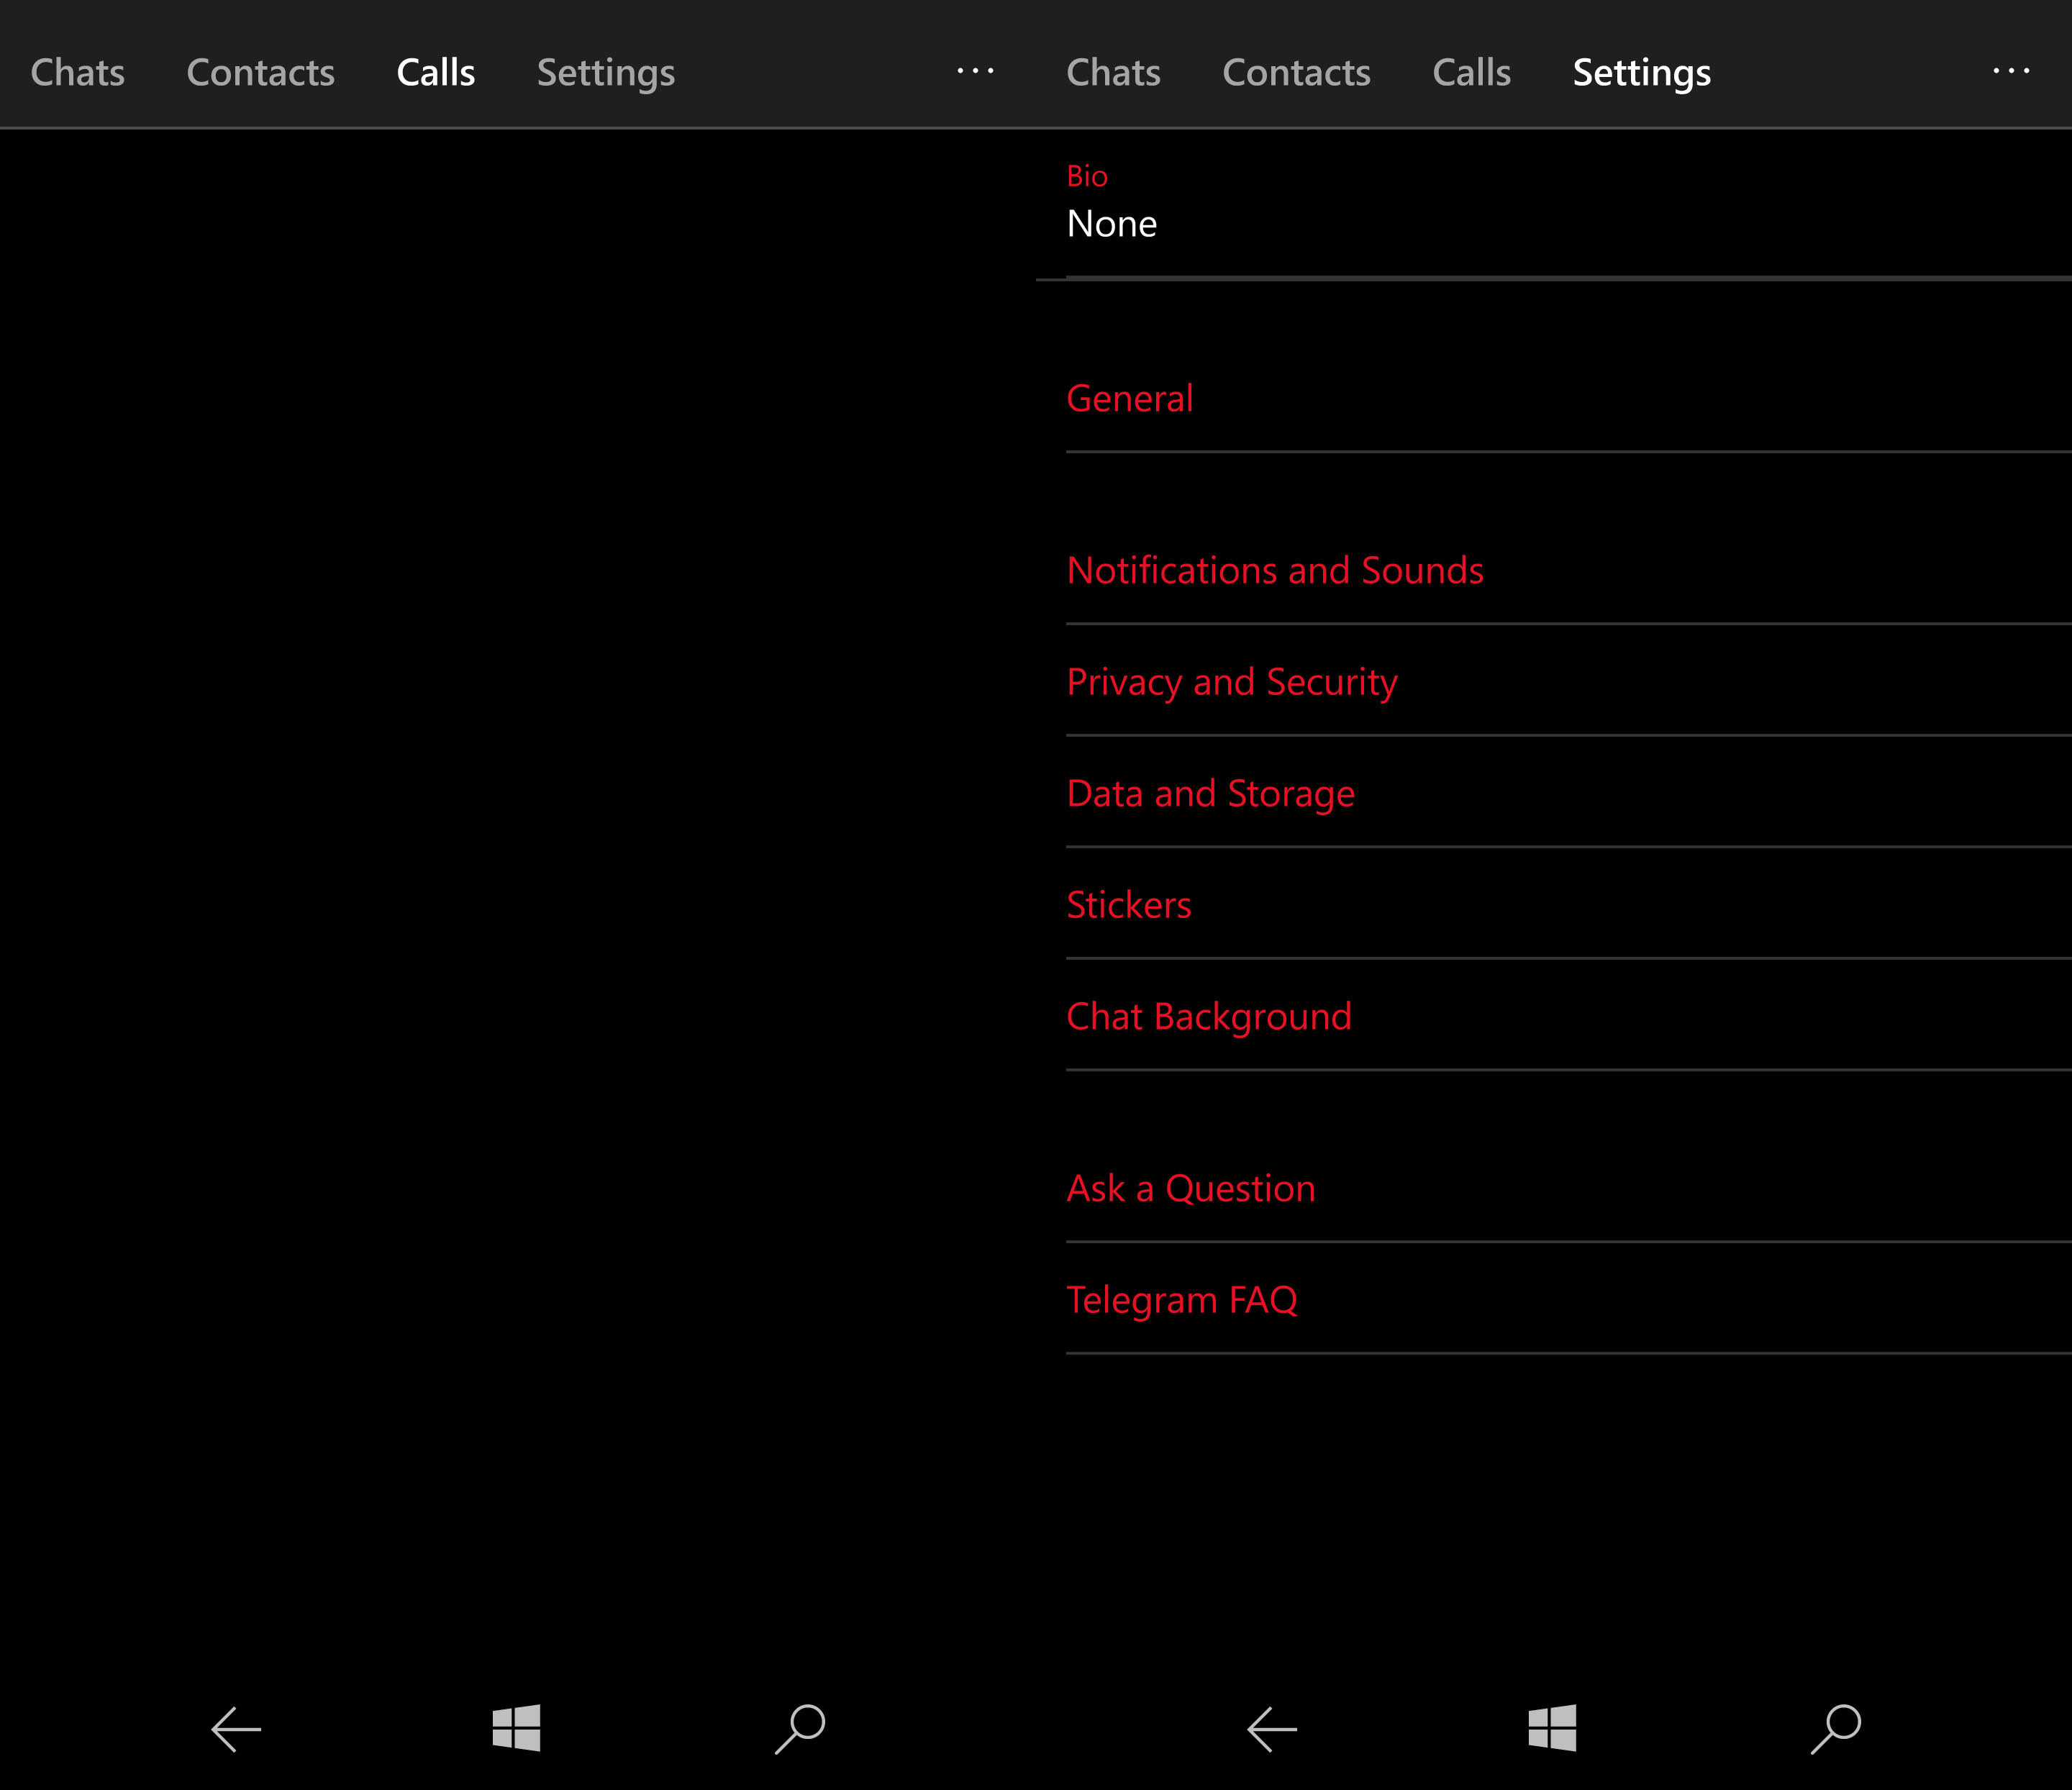Image resolution: width=2072 pixels, height=1790 pixels.
Task: Tap Ask a Question
Action: tap(1569, 1189)
